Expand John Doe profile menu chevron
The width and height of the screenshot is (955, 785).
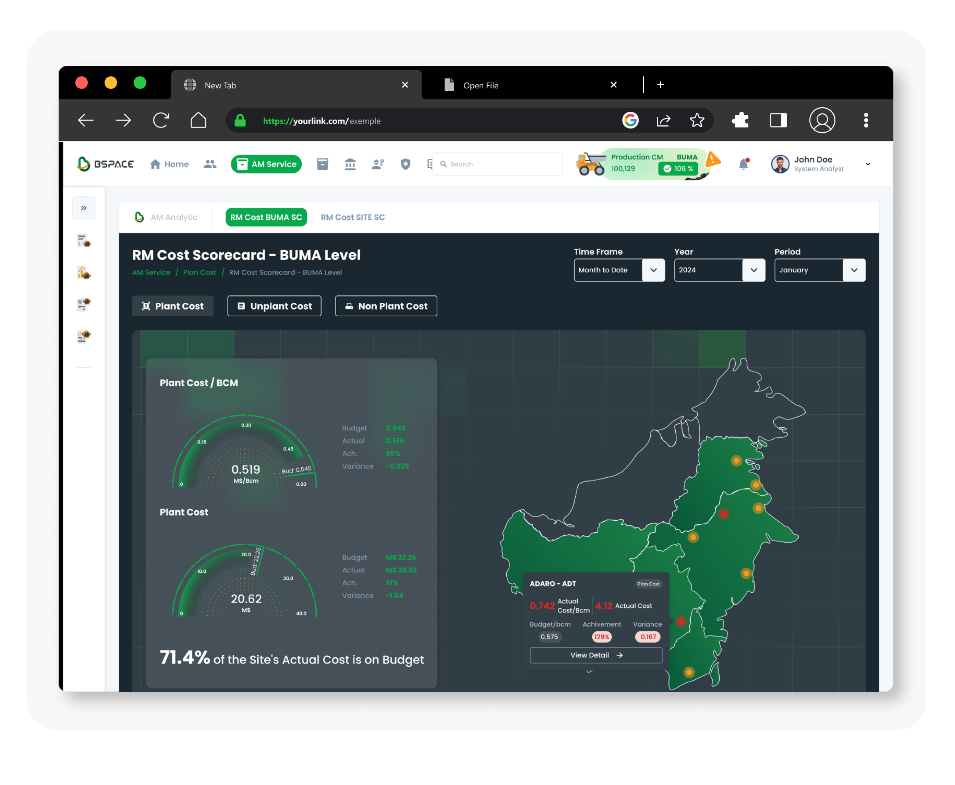click(868, 164)
